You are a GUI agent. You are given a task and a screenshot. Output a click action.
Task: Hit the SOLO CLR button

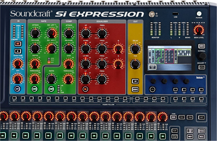[x=175, y=136]
